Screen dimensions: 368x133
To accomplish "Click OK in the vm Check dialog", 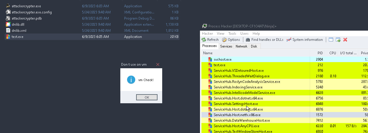I will point(147,97).
